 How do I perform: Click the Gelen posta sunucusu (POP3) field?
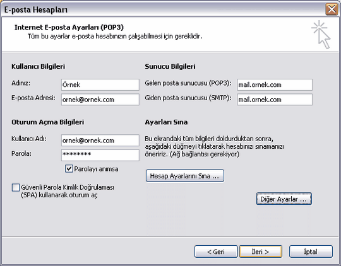pyautogui.click(x=275, y=84)
